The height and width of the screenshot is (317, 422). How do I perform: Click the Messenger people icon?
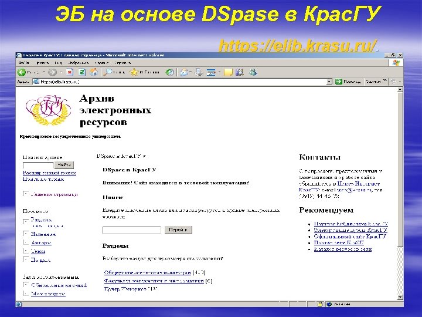click(253, 72)
